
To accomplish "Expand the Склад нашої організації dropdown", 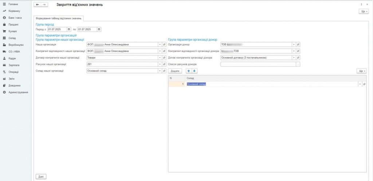I will tap(160, 71).
